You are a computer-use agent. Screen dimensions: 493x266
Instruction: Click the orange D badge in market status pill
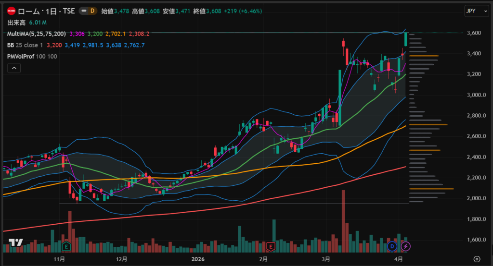click(91, 10)
